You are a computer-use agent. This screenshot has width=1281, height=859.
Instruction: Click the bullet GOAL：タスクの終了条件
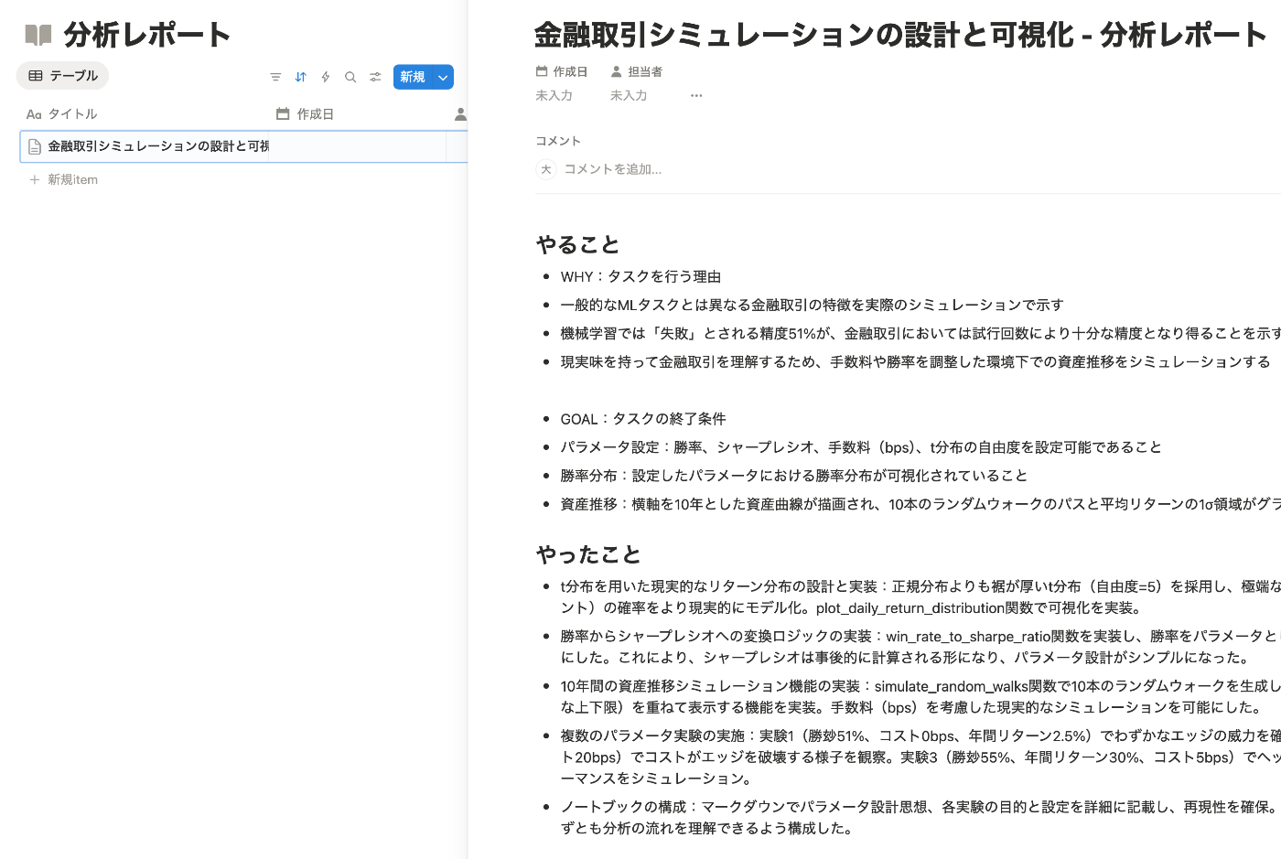click(x=643, y=419)
